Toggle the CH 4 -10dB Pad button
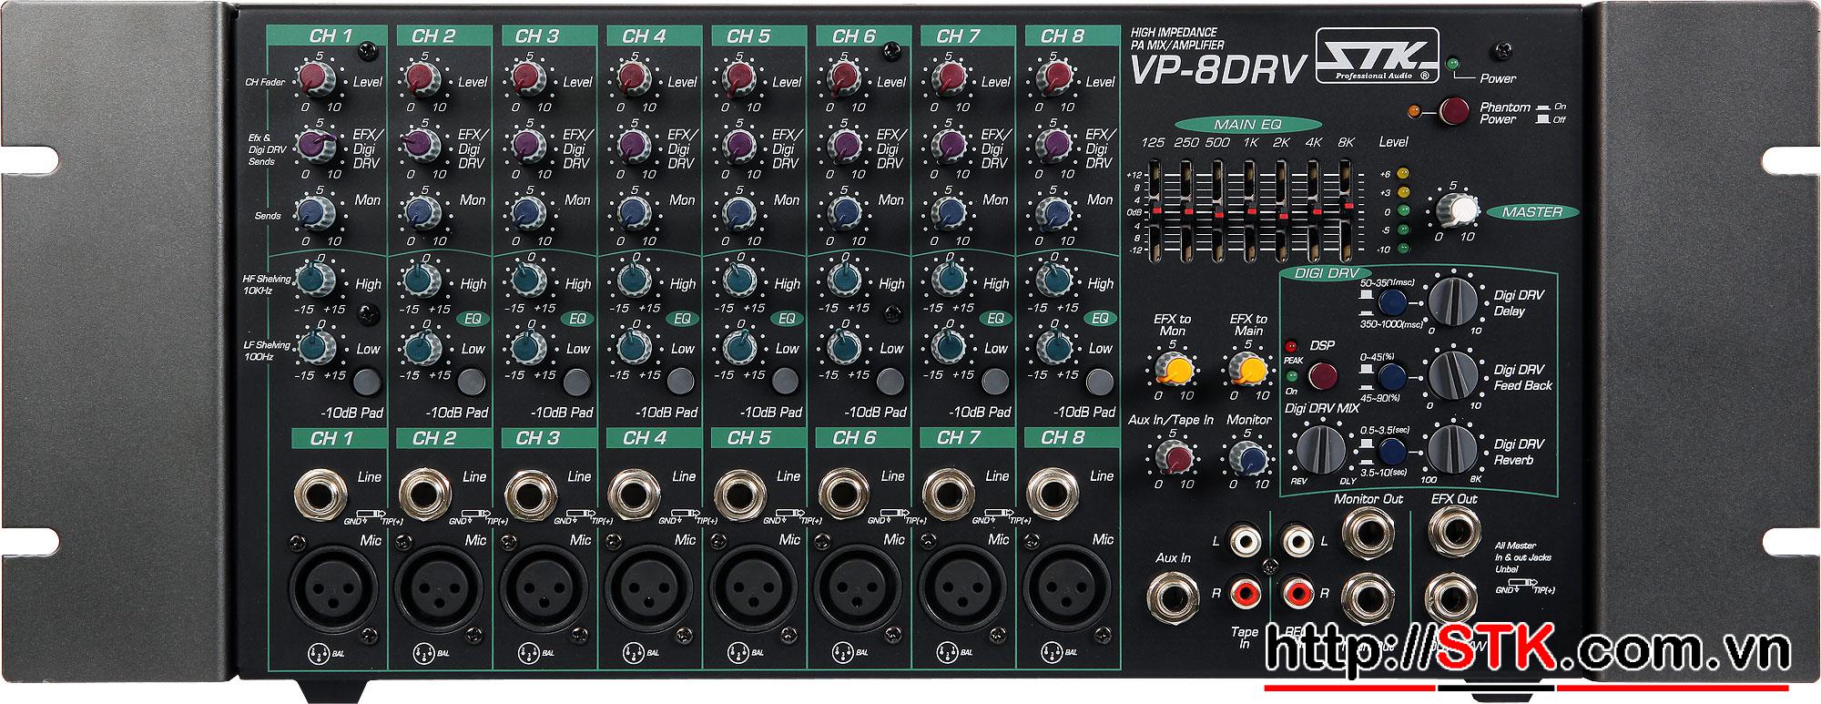 coord(680,381)
